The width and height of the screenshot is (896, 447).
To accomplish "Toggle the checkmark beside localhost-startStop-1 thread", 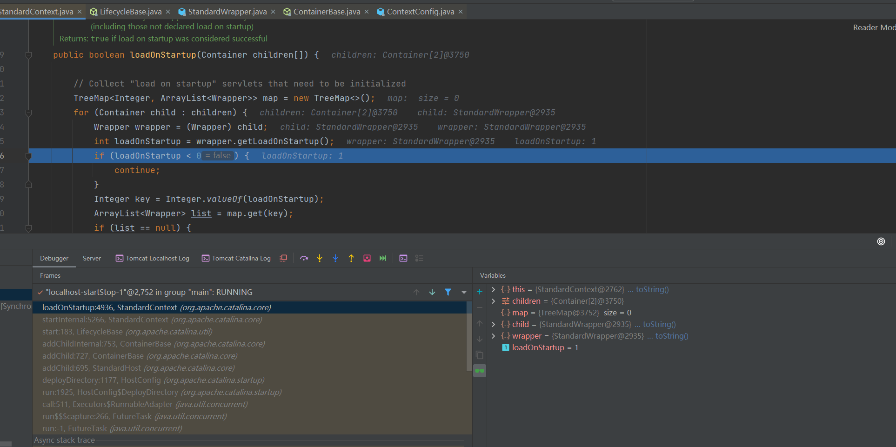I will pyautogui.click(x=39, y=292).
